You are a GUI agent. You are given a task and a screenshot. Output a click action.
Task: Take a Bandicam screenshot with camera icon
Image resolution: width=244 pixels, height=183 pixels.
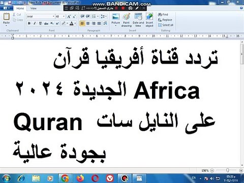[x=130, y=8]
